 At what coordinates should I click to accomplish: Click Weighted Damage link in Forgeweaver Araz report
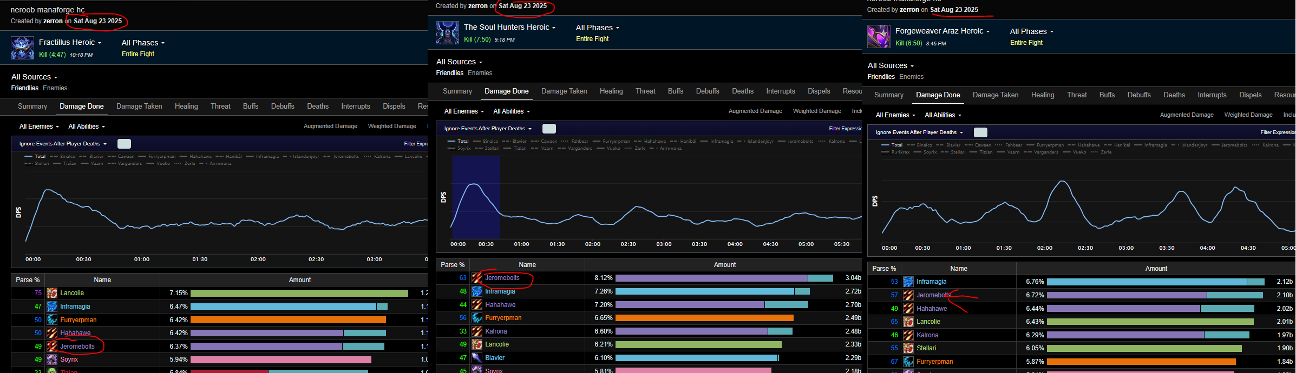pos(1248,115)
